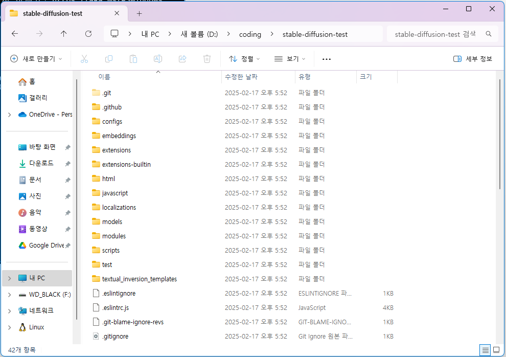Add a new tab with plus button
Viewport: 506px width, 357px height.
[x=139, y=14]
